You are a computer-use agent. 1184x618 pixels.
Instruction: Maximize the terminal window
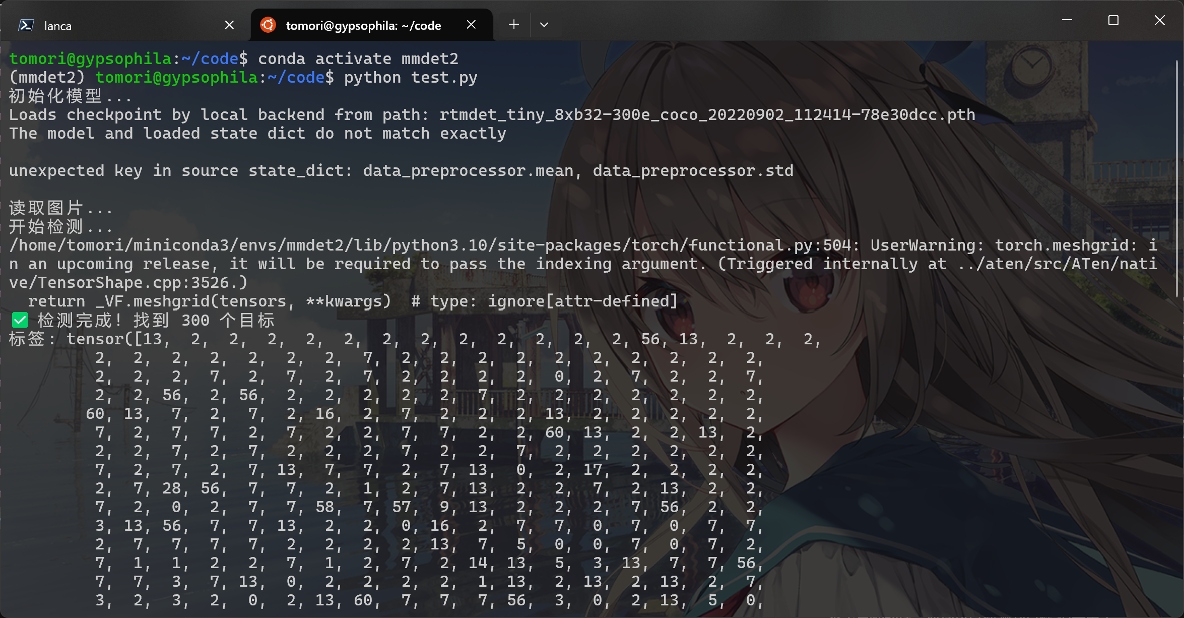(x=1113, y=20)
